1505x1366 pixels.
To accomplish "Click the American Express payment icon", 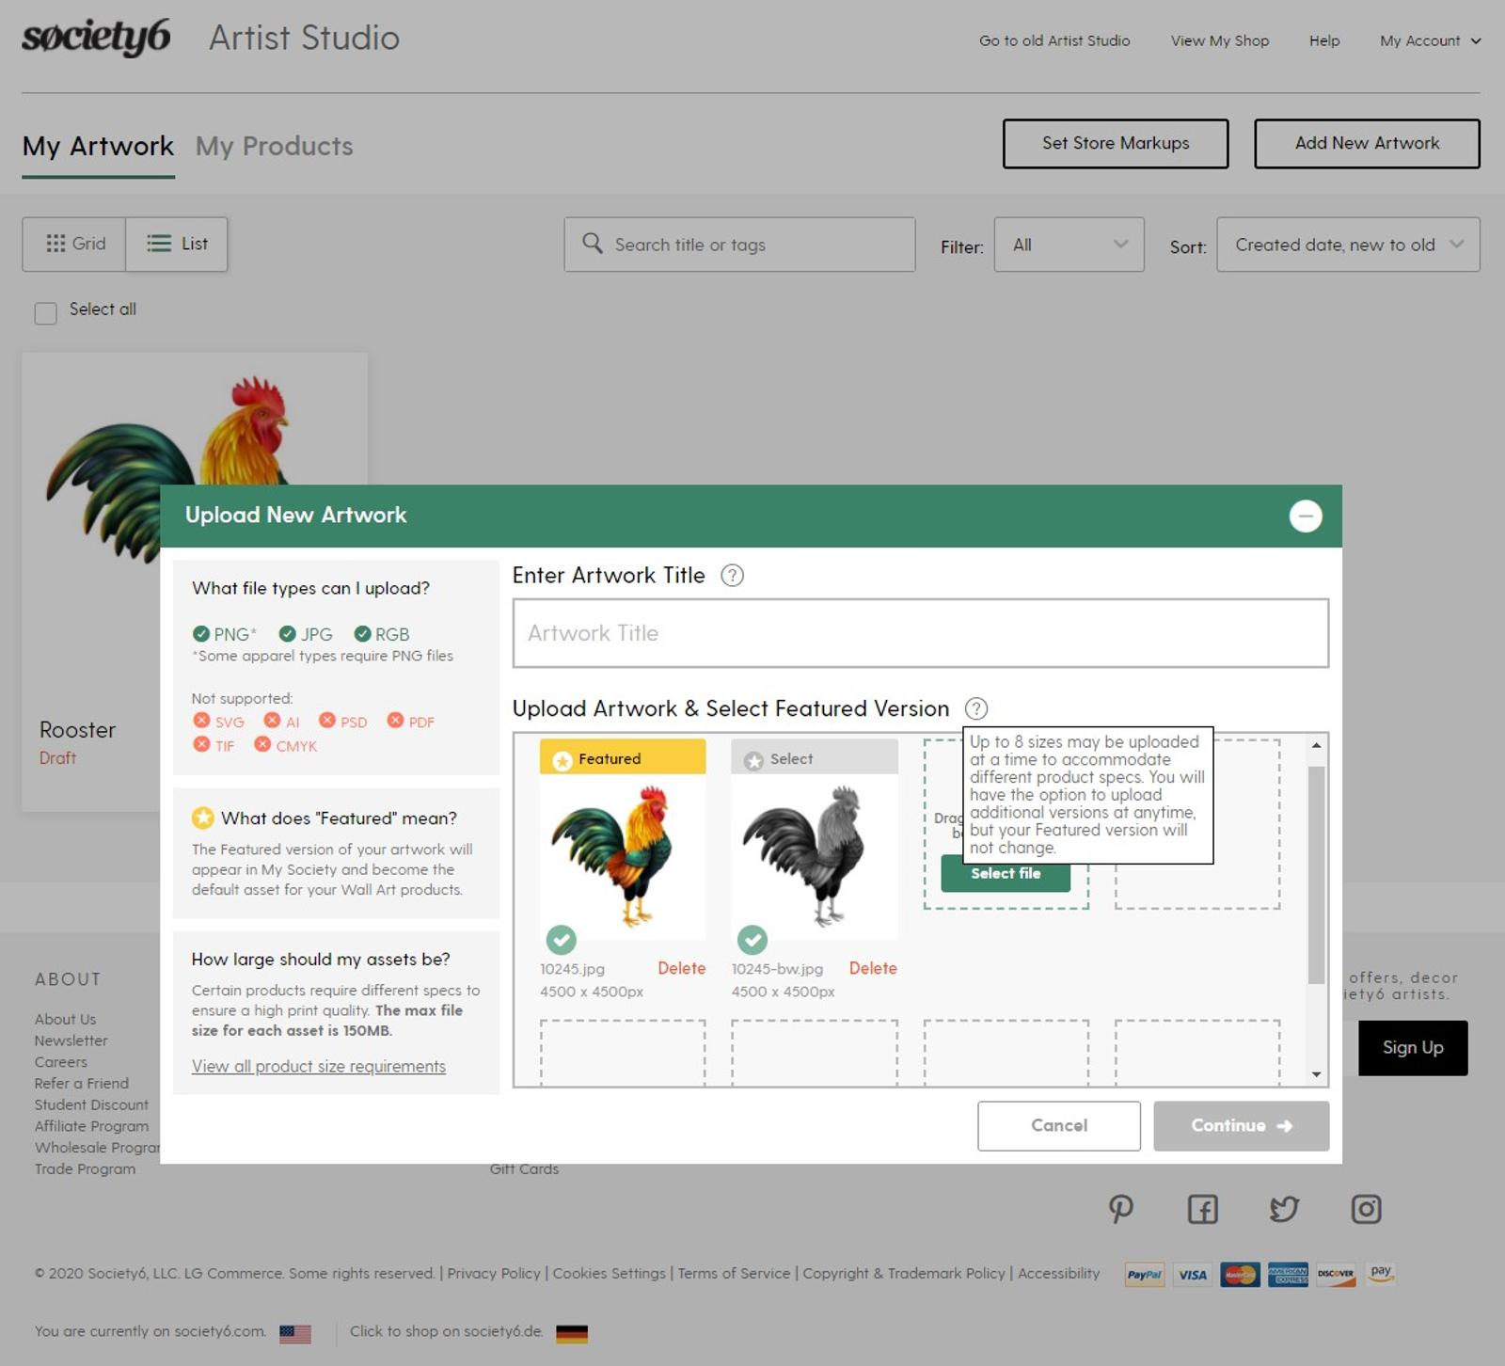I will [x=1288, y=1275].
